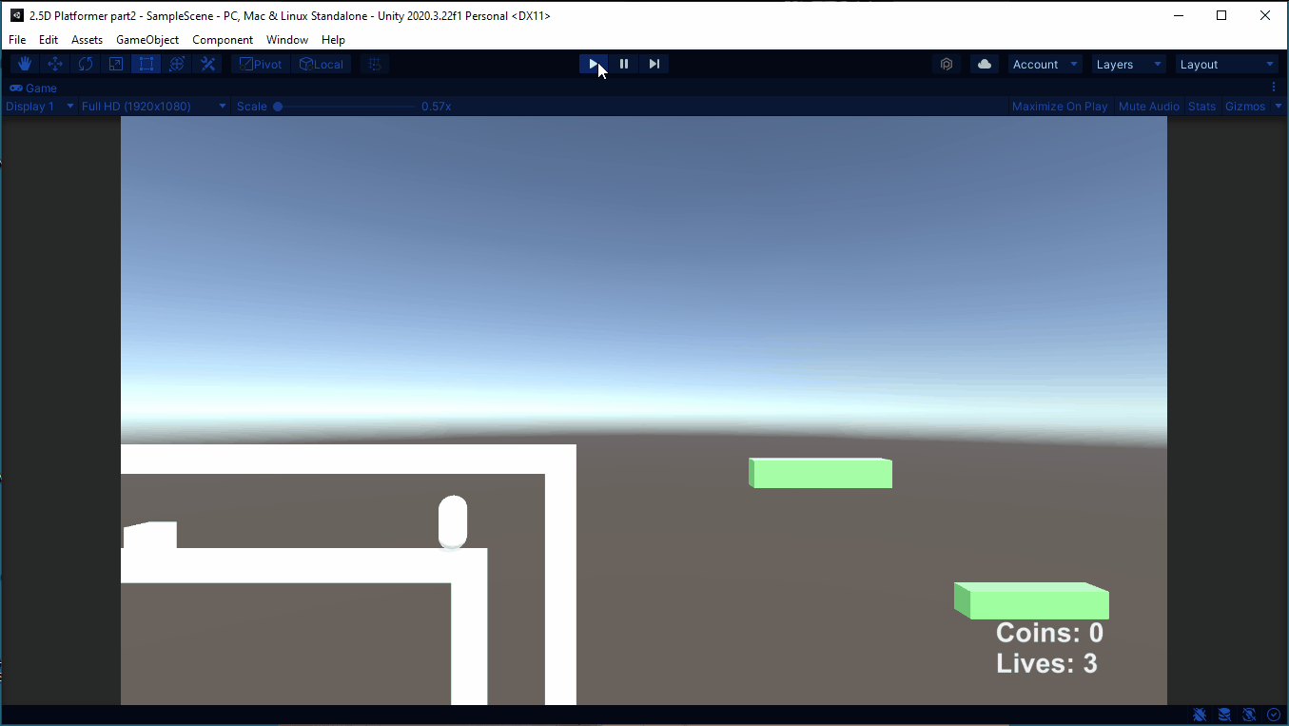
Task: Stop play mode with Play button
Action: coord(594,64)
